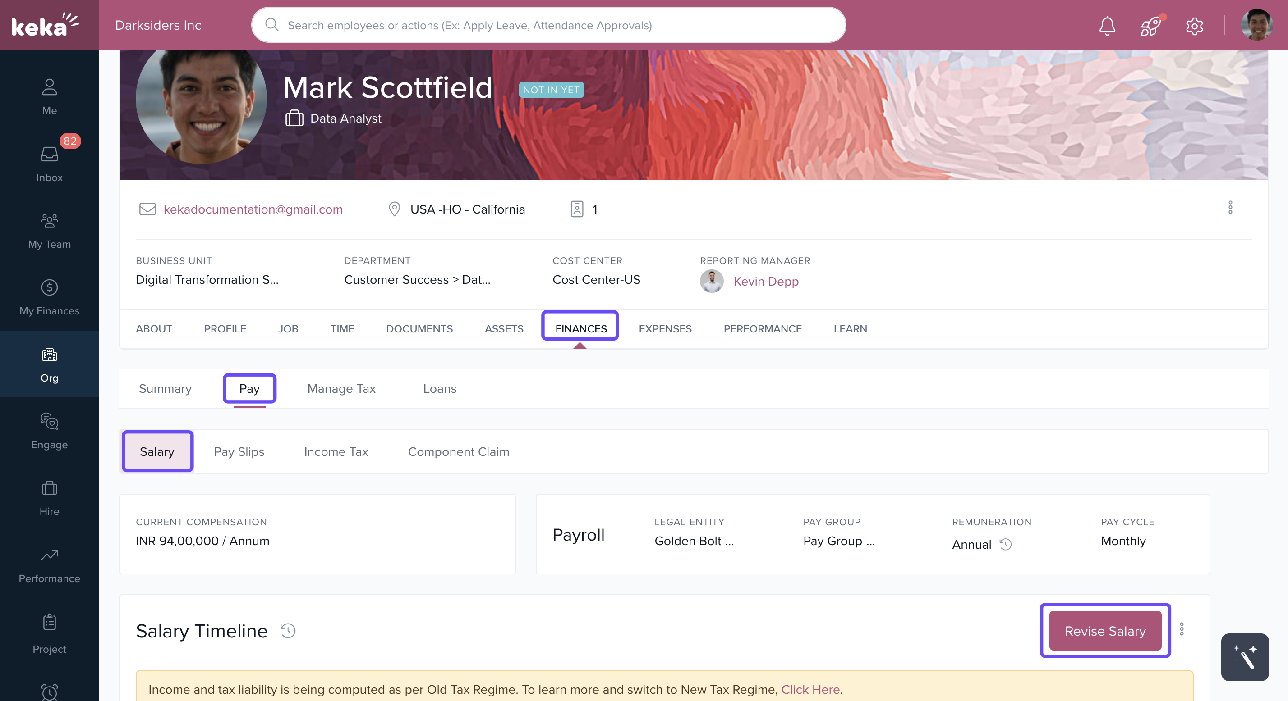The width and height of the screenshot is (1288, 701).
Task: Open the Pay Slips tab
Action: point(239,451)
